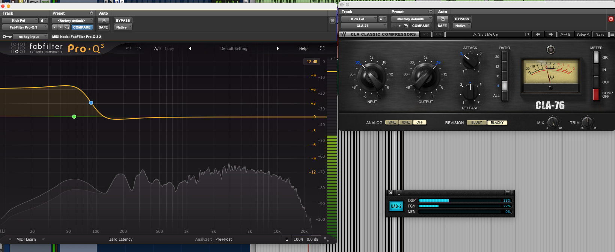Open the insert position 'd' dropdown in Pro-Q window

pos(44,21)
